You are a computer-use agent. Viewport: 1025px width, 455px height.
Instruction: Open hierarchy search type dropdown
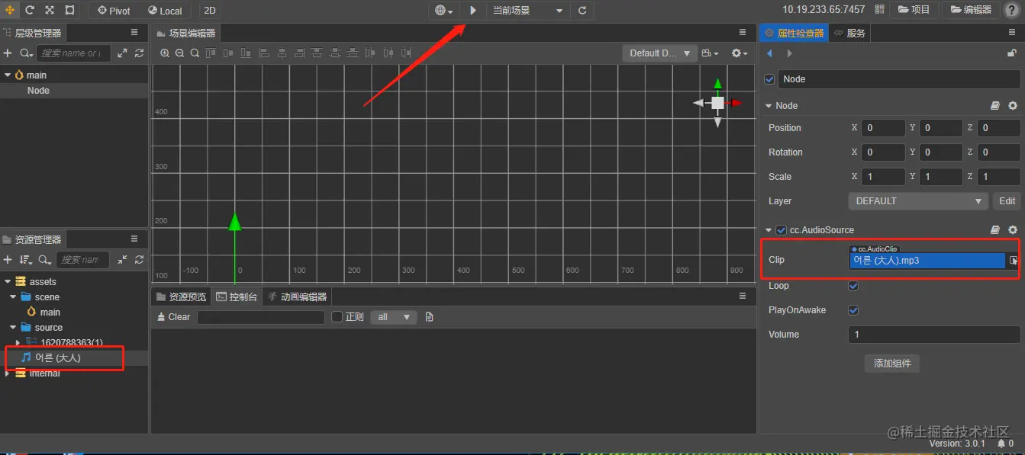[27, 53]
